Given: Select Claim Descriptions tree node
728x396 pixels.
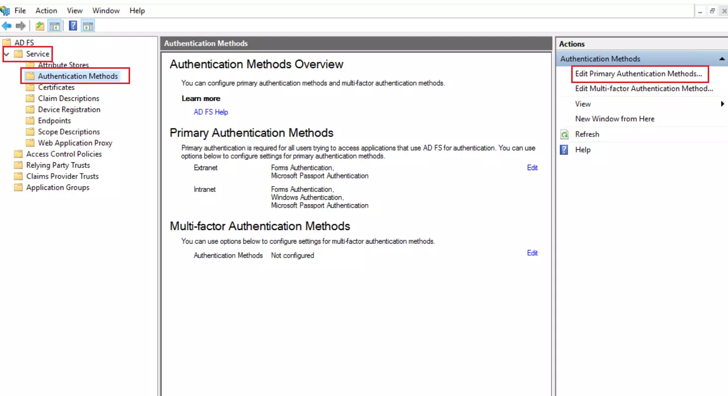Looking at the screenshot, I should click(69, 98).
